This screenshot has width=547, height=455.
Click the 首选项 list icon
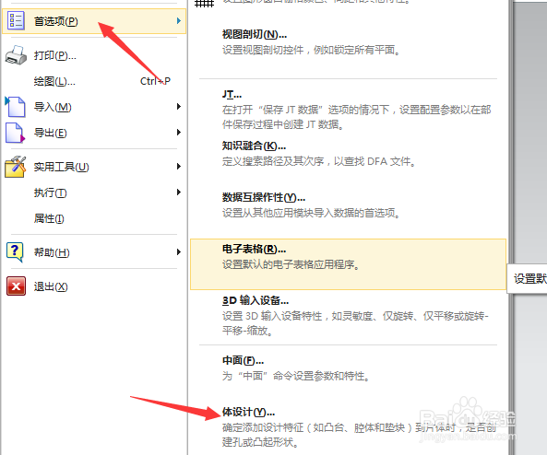16,20
